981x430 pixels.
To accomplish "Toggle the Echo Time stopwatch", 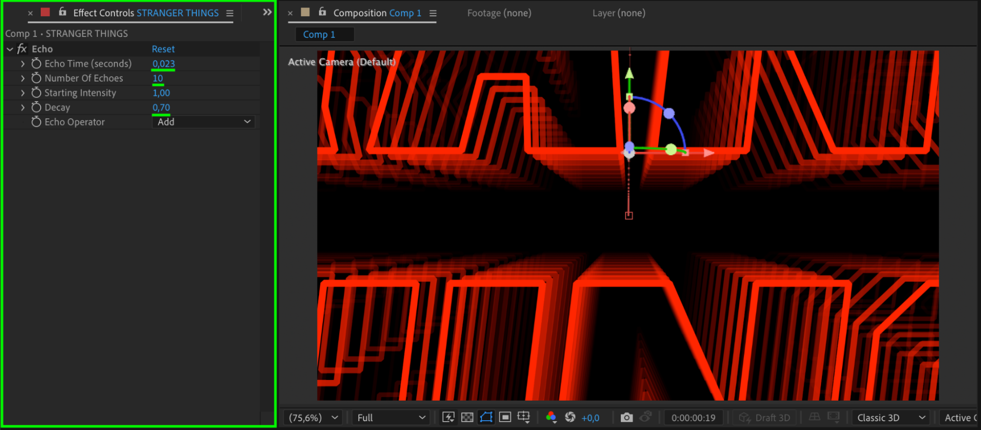I will point(36,63).
